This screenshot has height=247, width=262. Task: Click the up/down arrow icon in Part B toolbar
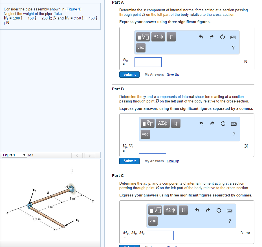[176, 123]
